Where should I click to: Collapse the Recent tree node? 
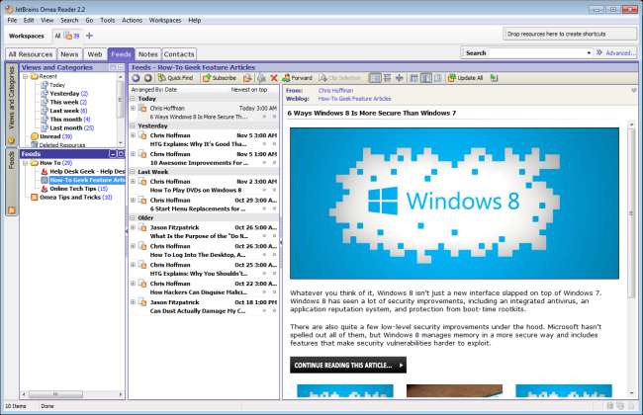(x=26, y=77)
